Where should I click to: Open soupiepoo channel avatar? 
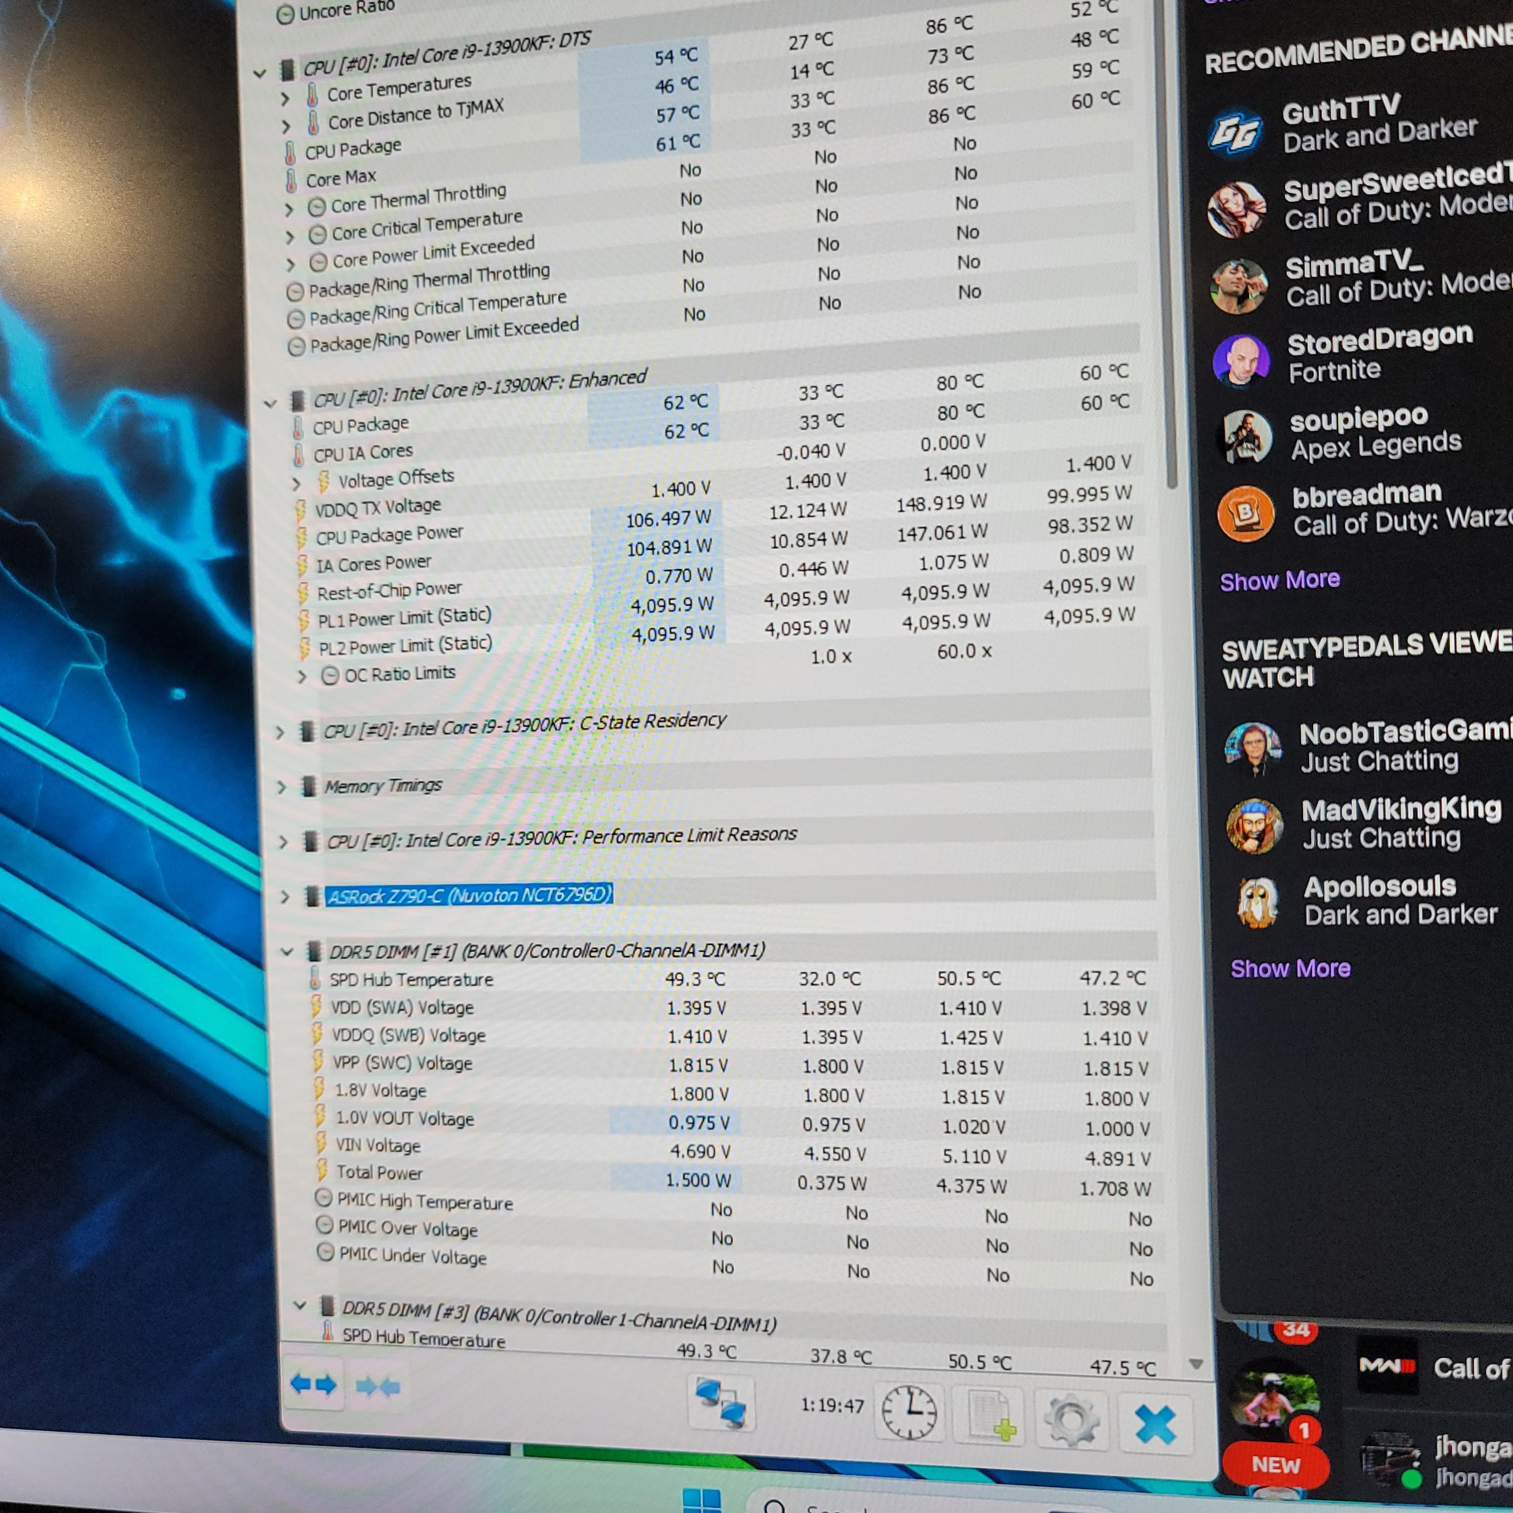(1244, 438)
